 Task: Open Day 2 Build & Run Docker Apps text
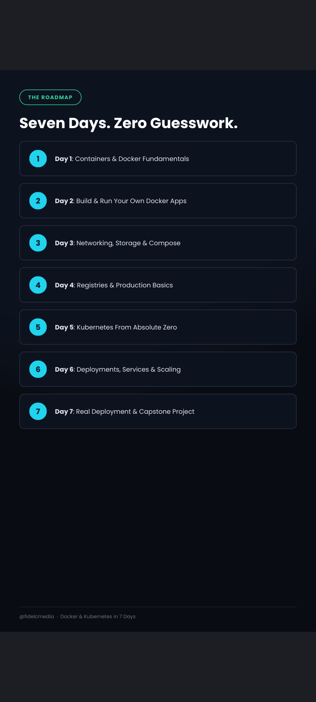pos(121,201)
